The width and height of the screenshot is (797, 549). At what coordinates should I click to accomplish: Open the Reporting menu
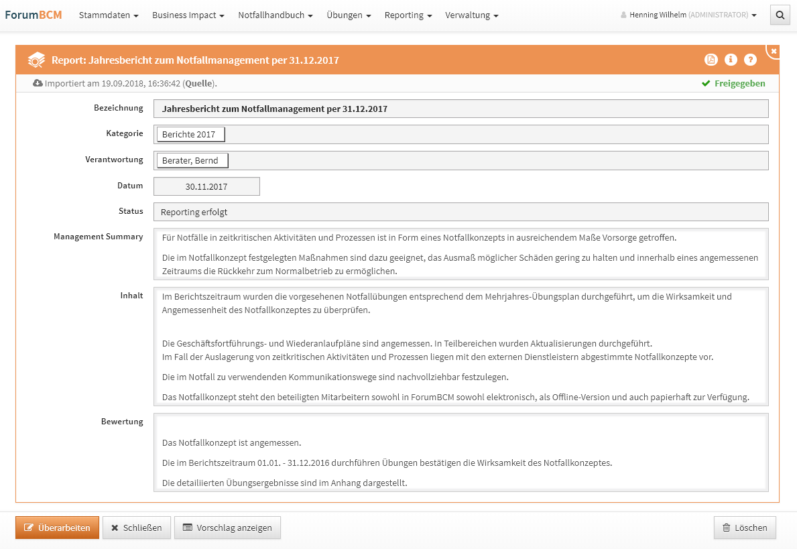408,15
